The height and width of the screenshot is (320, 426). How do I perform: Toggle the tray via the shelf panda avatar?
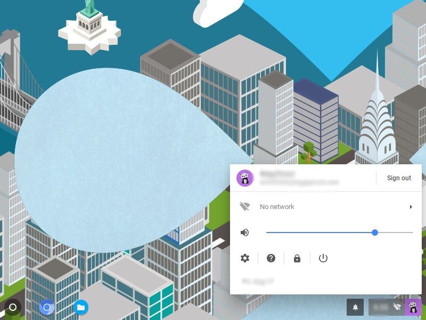[413, 307]
